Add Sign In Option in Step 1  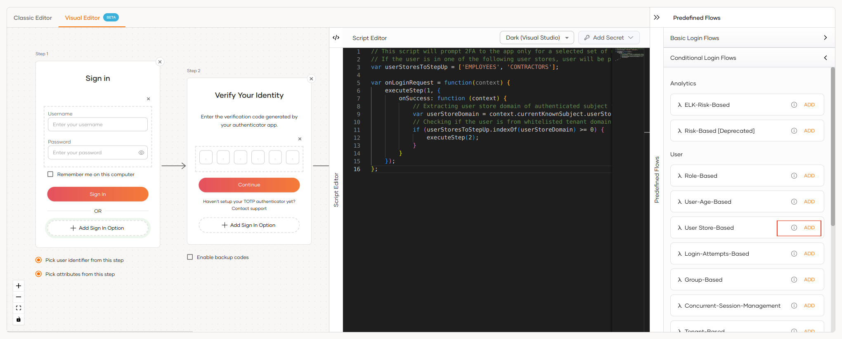click(98, 228)
